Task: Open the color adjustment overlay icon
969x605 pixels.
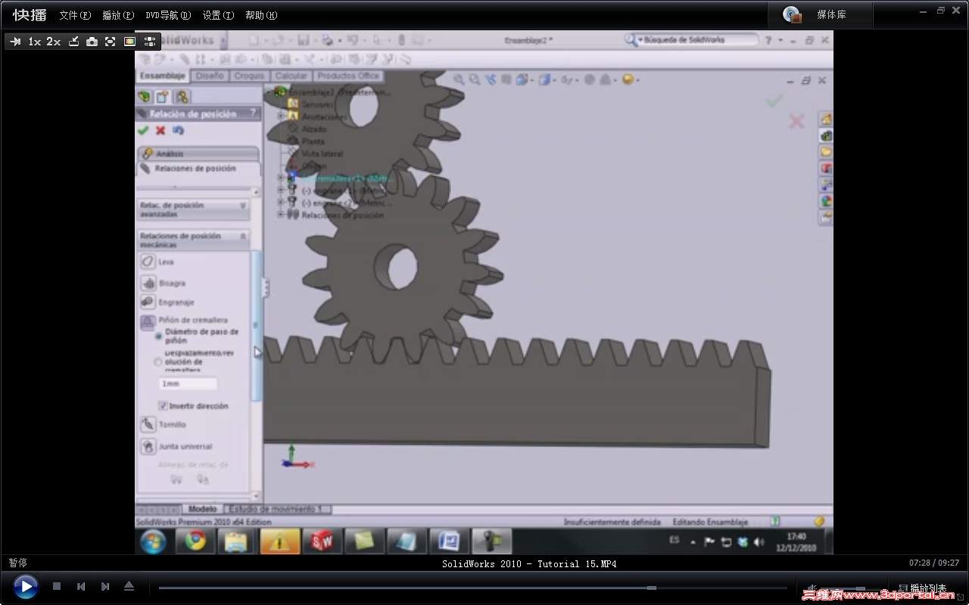Action: pos(129,42)
